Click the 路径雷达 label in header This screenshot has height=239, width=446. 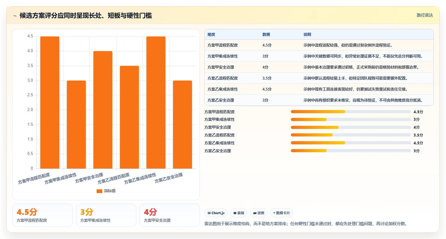click(425, 15)
